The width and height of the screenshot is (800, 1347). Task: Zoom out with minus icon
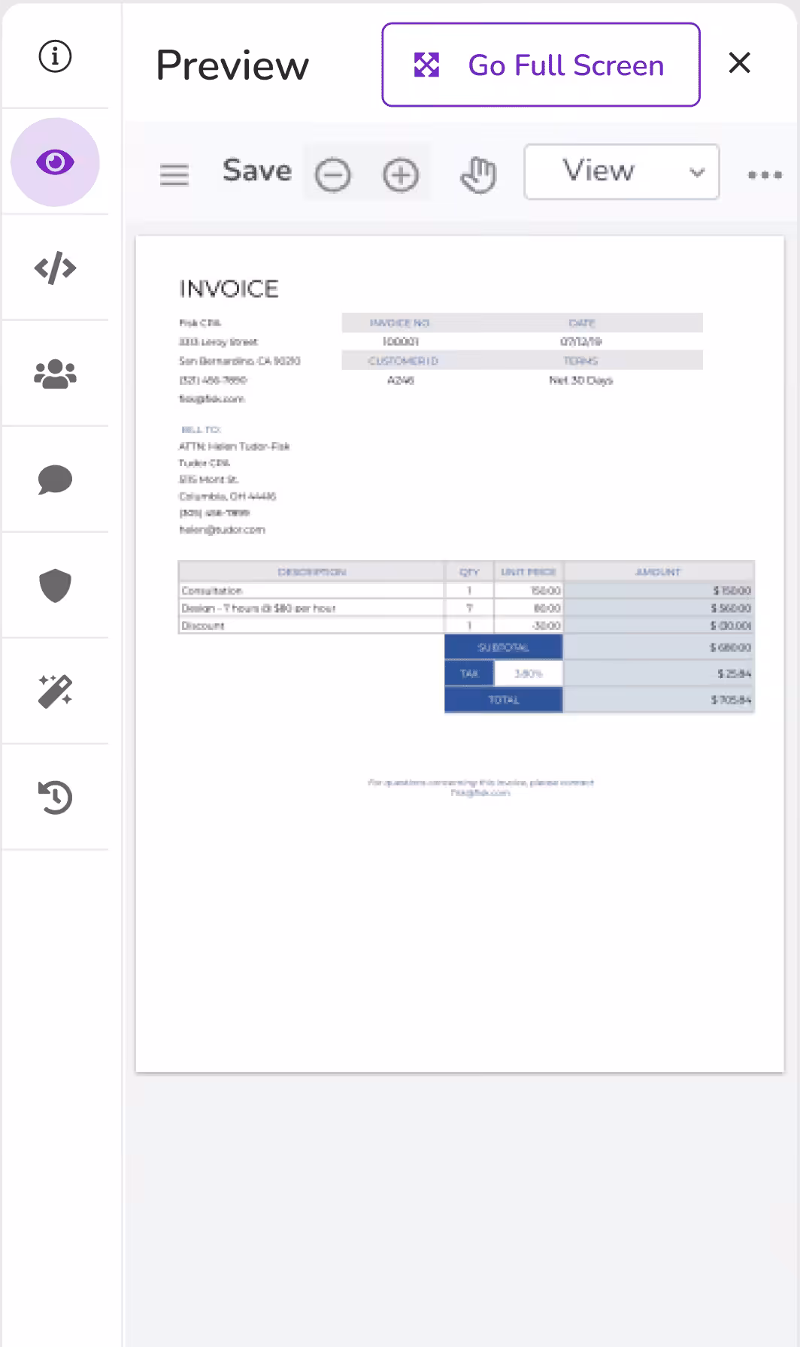(x=332, y=175)
